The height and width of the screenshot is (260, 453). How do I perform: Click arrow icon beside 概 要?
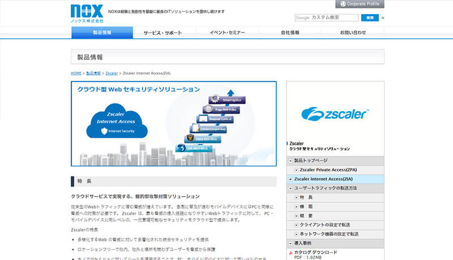tap(296, 216)
